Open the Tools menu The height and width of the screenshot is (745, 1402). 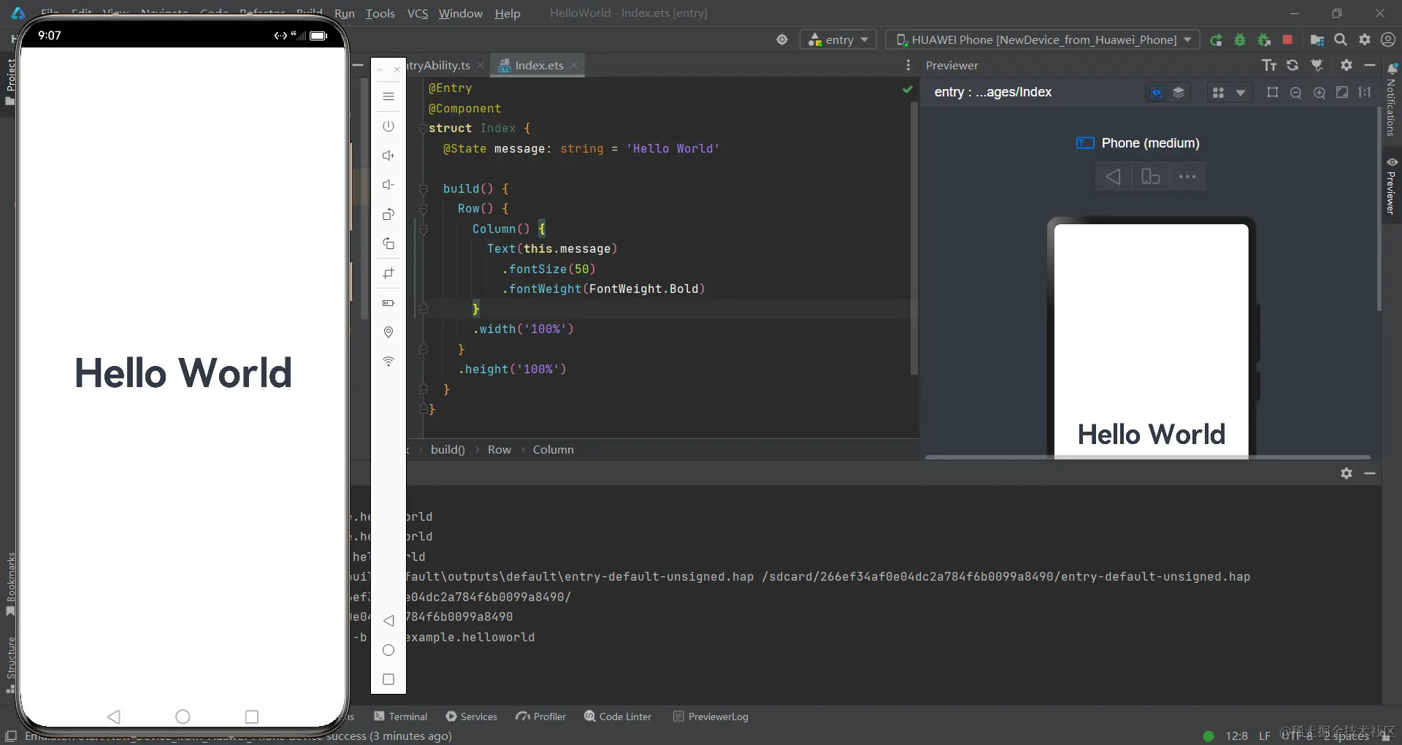pyautogui.click(x=380, y=13)
